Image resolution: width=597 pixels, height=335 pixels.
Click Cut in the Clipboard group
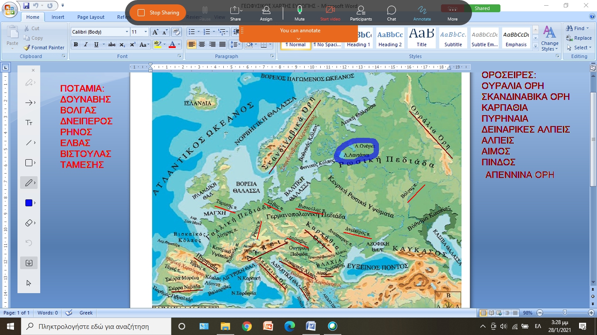point(31,28)
